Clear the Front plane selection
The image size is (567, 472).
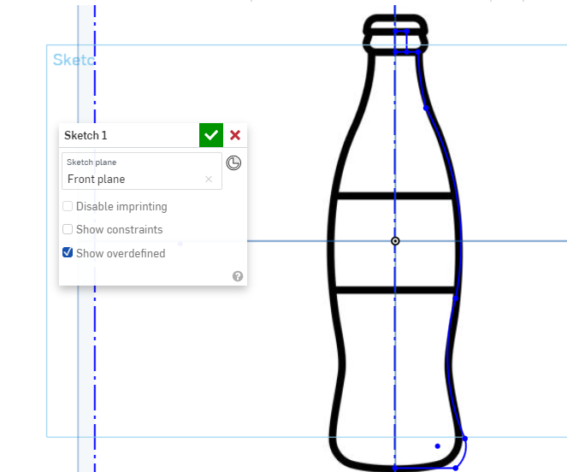click(x=209, y=179)
